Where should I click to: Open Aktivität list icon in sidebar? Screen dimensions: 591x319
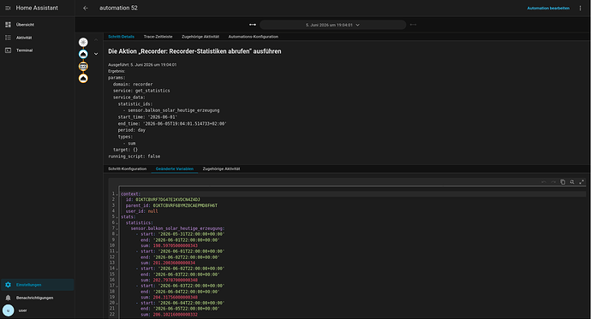[x=8, y=38]
